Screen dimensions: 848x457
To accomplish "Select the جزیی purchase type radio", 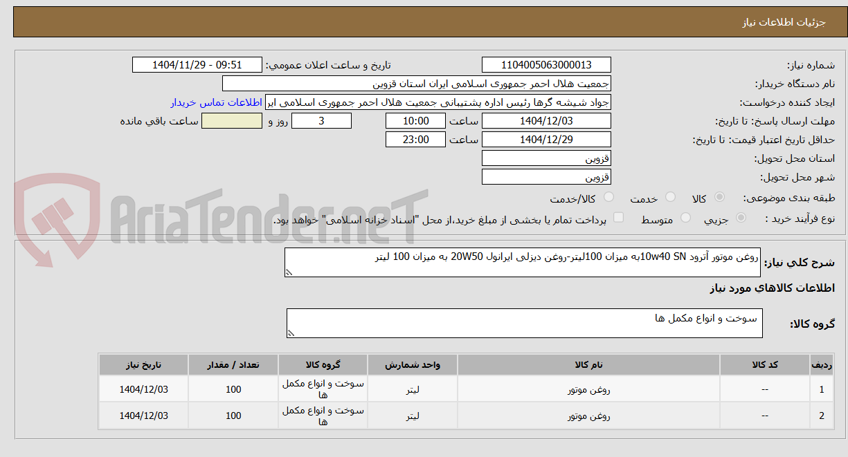I will [741, 218].
